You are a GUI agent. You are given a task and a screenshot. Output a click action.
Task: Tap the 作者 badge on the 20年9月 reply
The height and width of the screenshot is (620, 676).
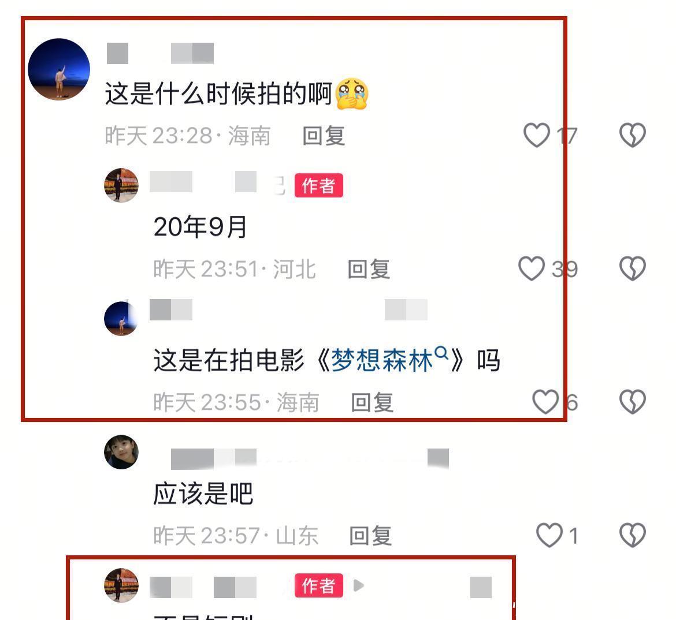click(x=318, y=186)
